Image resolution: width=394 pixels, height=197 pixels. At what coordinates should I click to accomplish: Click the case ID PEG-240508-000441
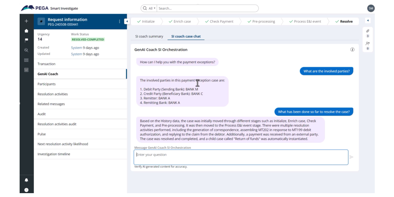pos(63,25)
